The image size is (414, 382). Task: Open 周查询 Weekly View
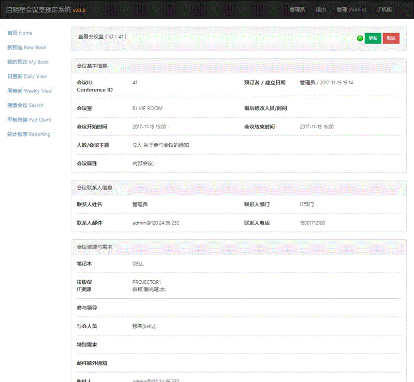[x=29, y=91]
